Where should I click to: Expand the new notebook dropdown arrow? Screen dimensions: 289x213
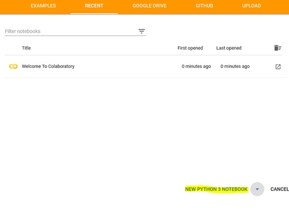(x=257, y=189)
